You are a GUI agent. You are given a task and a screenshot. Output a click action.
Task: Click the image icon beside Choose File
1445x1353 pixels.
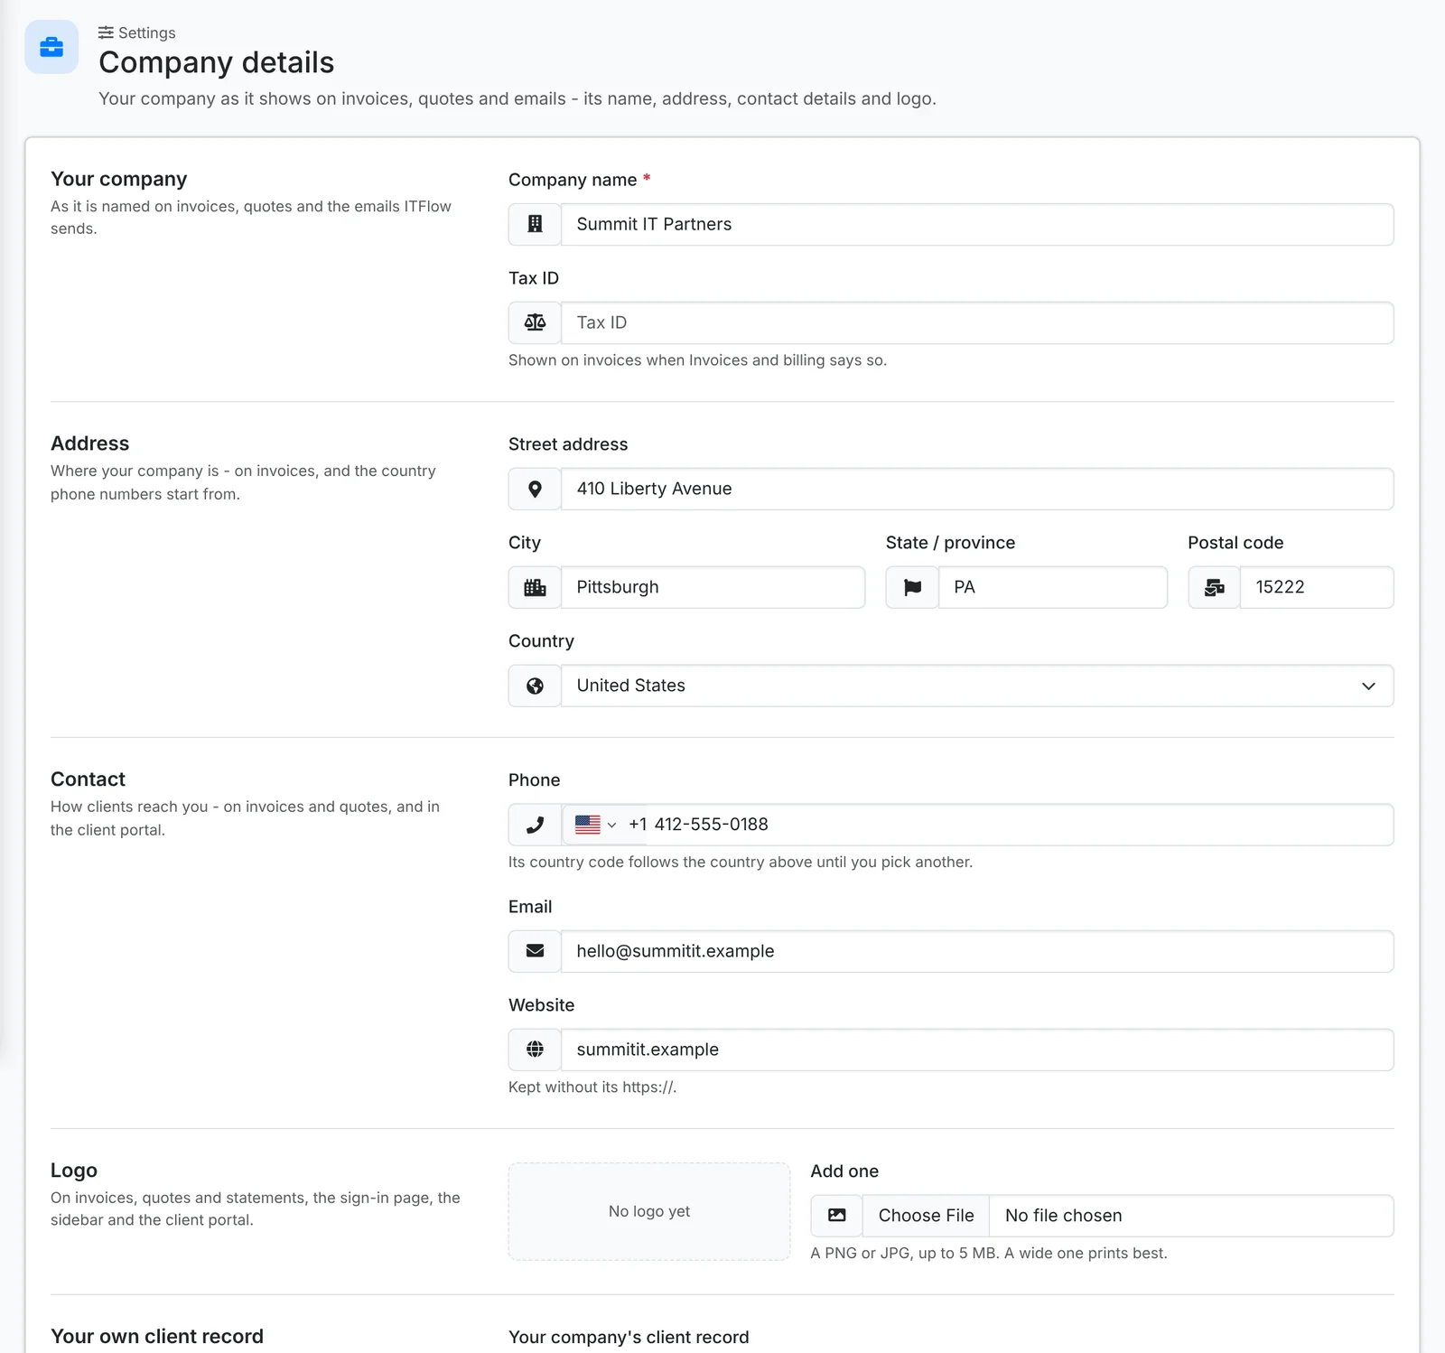click(837, 1216)
